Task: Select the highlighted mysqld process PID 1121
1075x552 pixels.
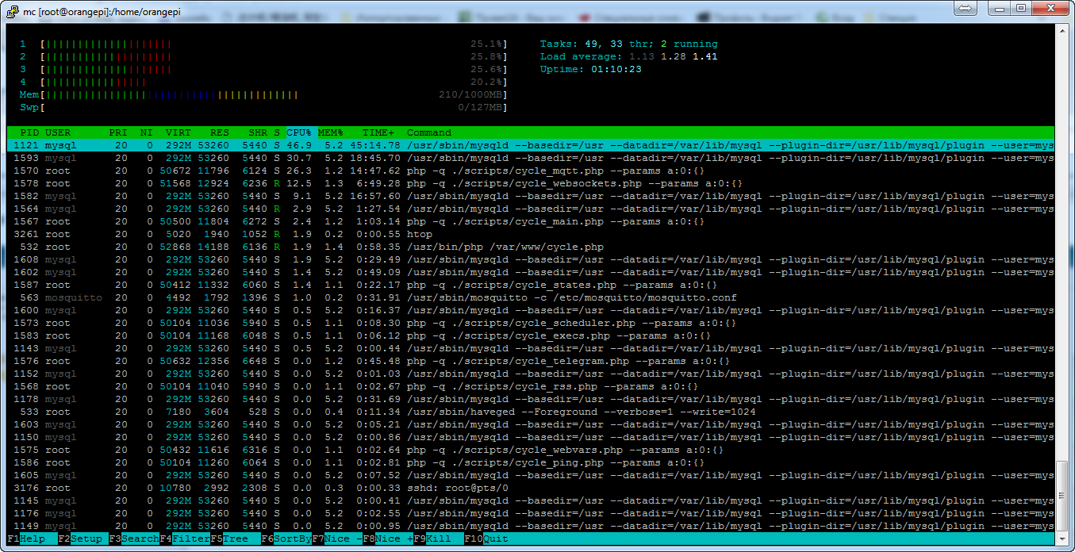Action: point(531,145)
